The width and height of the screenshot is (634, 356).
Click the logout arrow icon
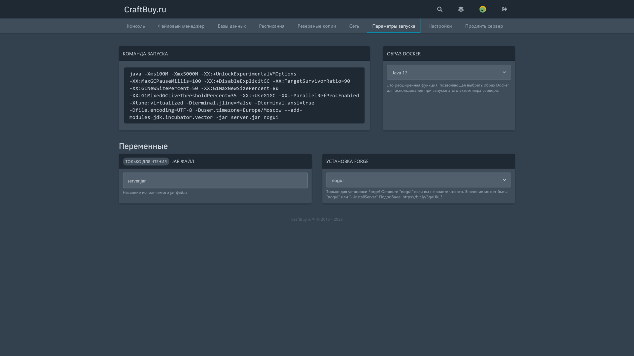coord(504,9)
